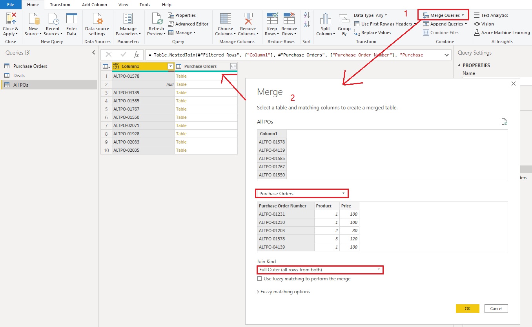Click the Keep Rows icon

click(272, 19)
